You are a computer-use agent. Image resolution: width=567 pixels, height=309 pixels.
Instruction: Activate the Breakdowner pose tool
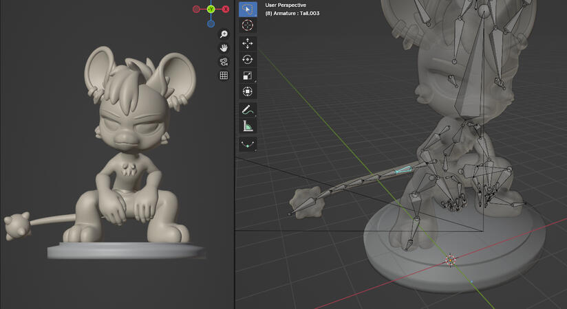[x=248, y=144]
